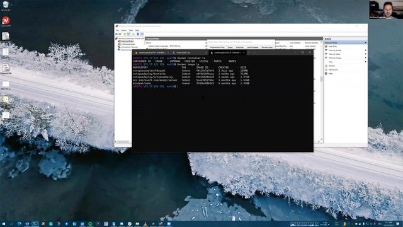This screenshot has width=403, height=227.
Task: Expand the View submenu arrow in Actions
Action: (x=365, y=62)
